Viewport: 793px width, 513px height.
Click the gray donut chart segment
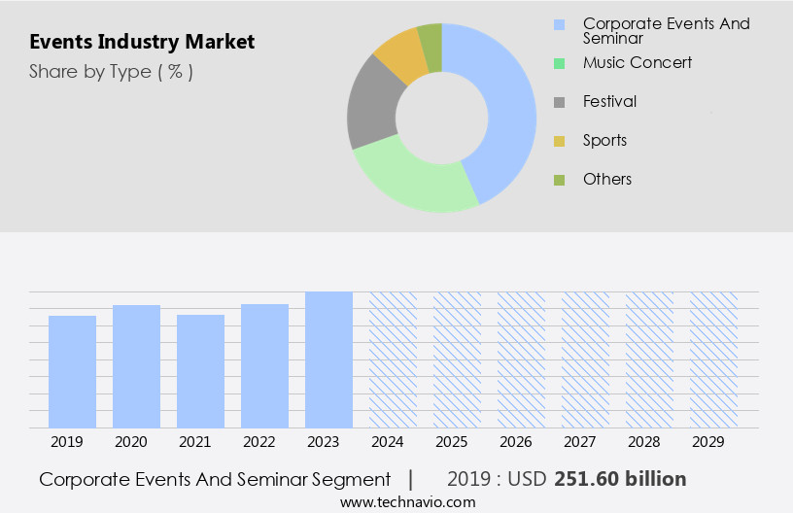pyautogui.click(x=373, y=105)
